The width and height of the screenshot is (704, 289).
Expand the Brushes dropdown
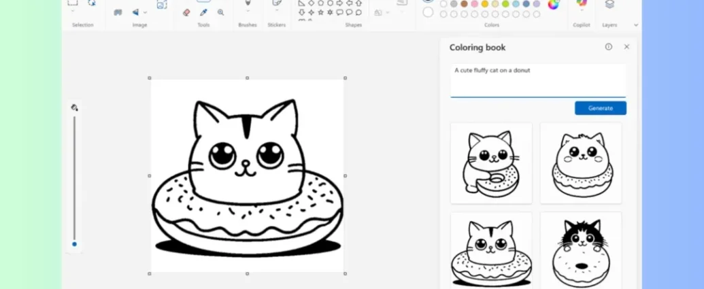(x=248, y=11)
